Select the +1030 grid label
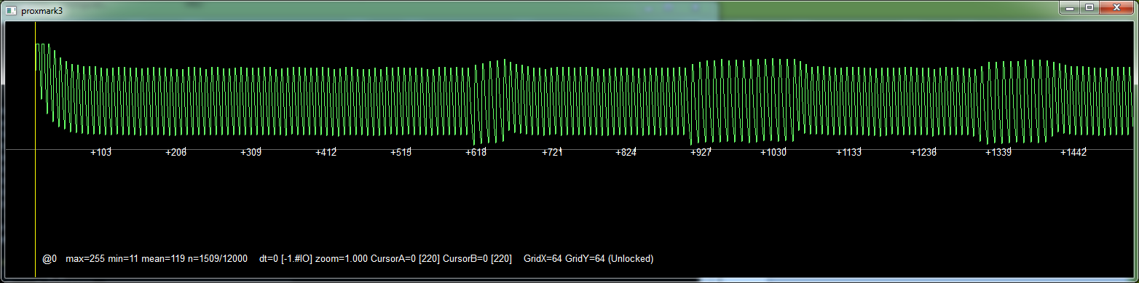 [x=773, y=152]
